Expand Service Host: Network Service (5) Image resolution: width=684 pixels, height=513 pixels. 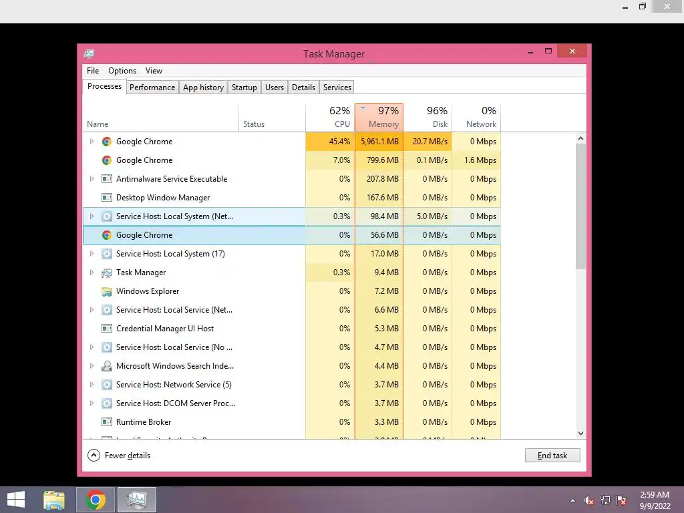pyautogui.click(x=92, y=385)
